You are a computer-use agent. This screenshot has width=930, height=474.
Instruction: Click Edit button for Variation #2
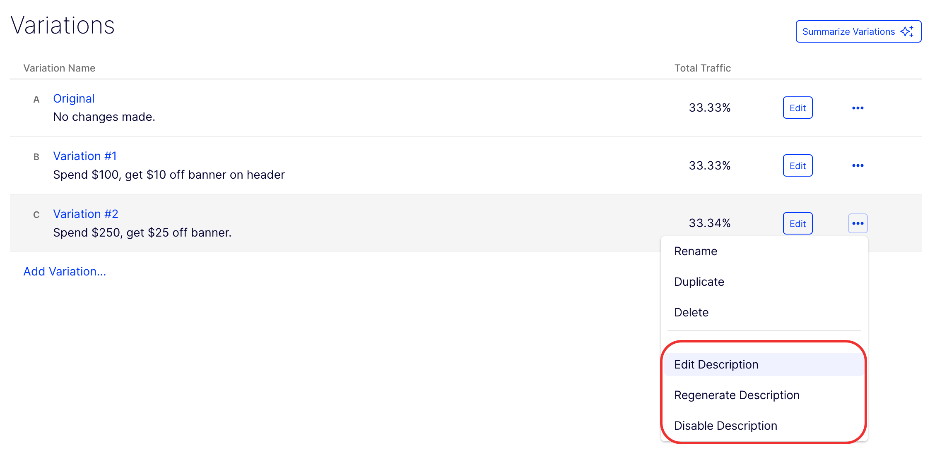pyautogui.click(x=797, y=224)
